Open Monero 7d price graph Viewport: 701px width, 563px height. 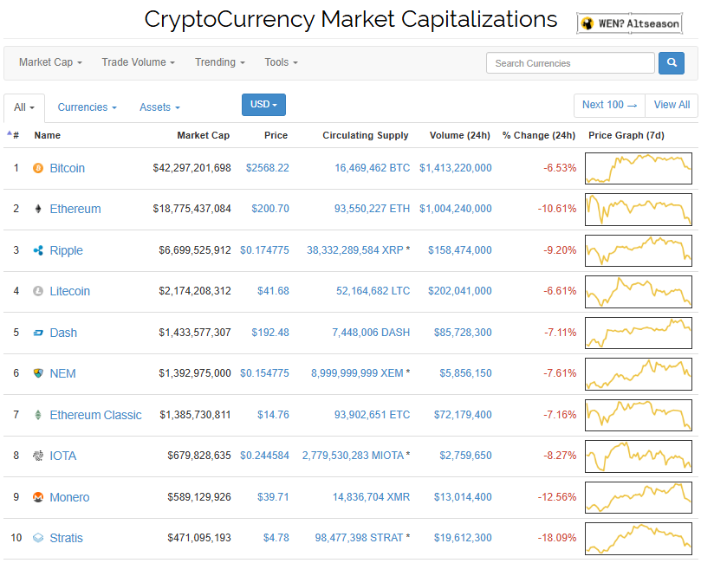(x=639, y=497)
